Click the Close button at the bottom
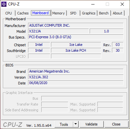Viewport: 130px width, 129px height. click(116, 124)
